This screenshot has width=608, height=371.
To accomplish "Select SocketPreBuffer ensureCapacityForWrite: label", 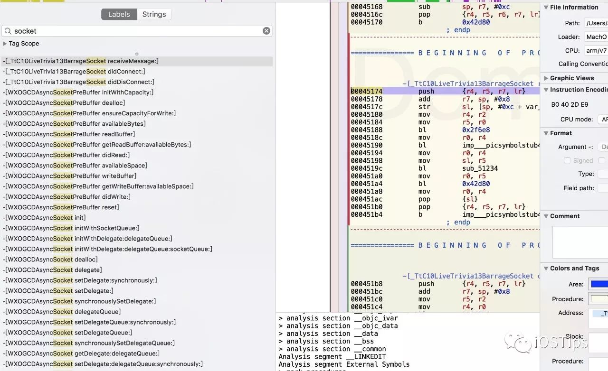I will 137,113.
